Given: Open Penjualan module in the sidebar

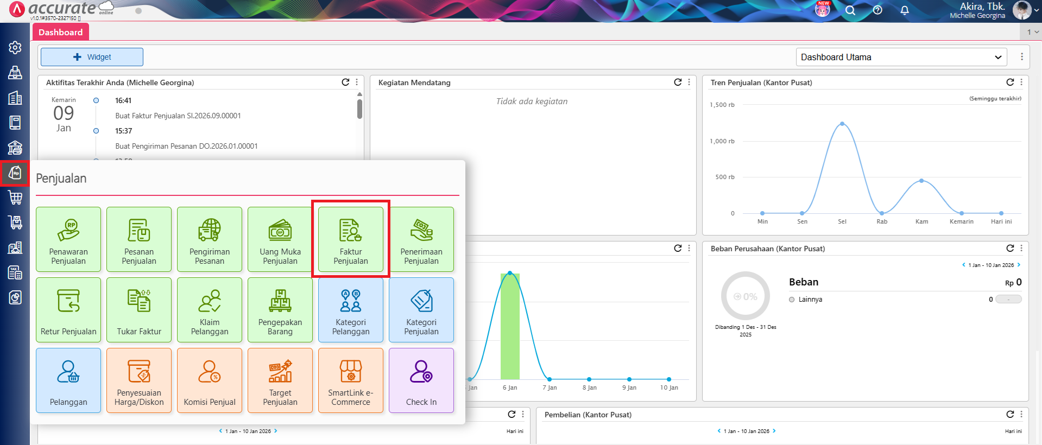Looking at the screenshot, I should [15, 173].
